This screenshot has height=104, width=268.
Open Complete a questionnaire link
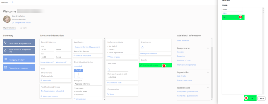[x=187, y=96]
